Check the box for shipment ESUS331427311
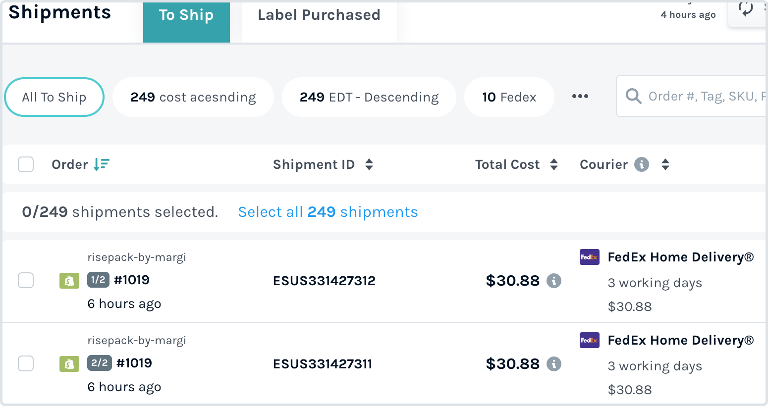Screen dimensions: 768x406 pos(26,363)
